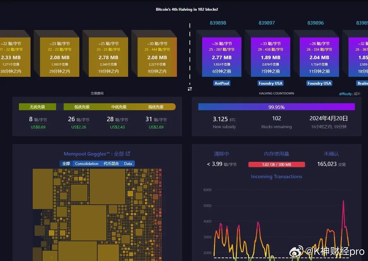This screenshot has height=261, width=368.
Task: Open mined block card showing 1.89 MB
Action: coord(270,57)
